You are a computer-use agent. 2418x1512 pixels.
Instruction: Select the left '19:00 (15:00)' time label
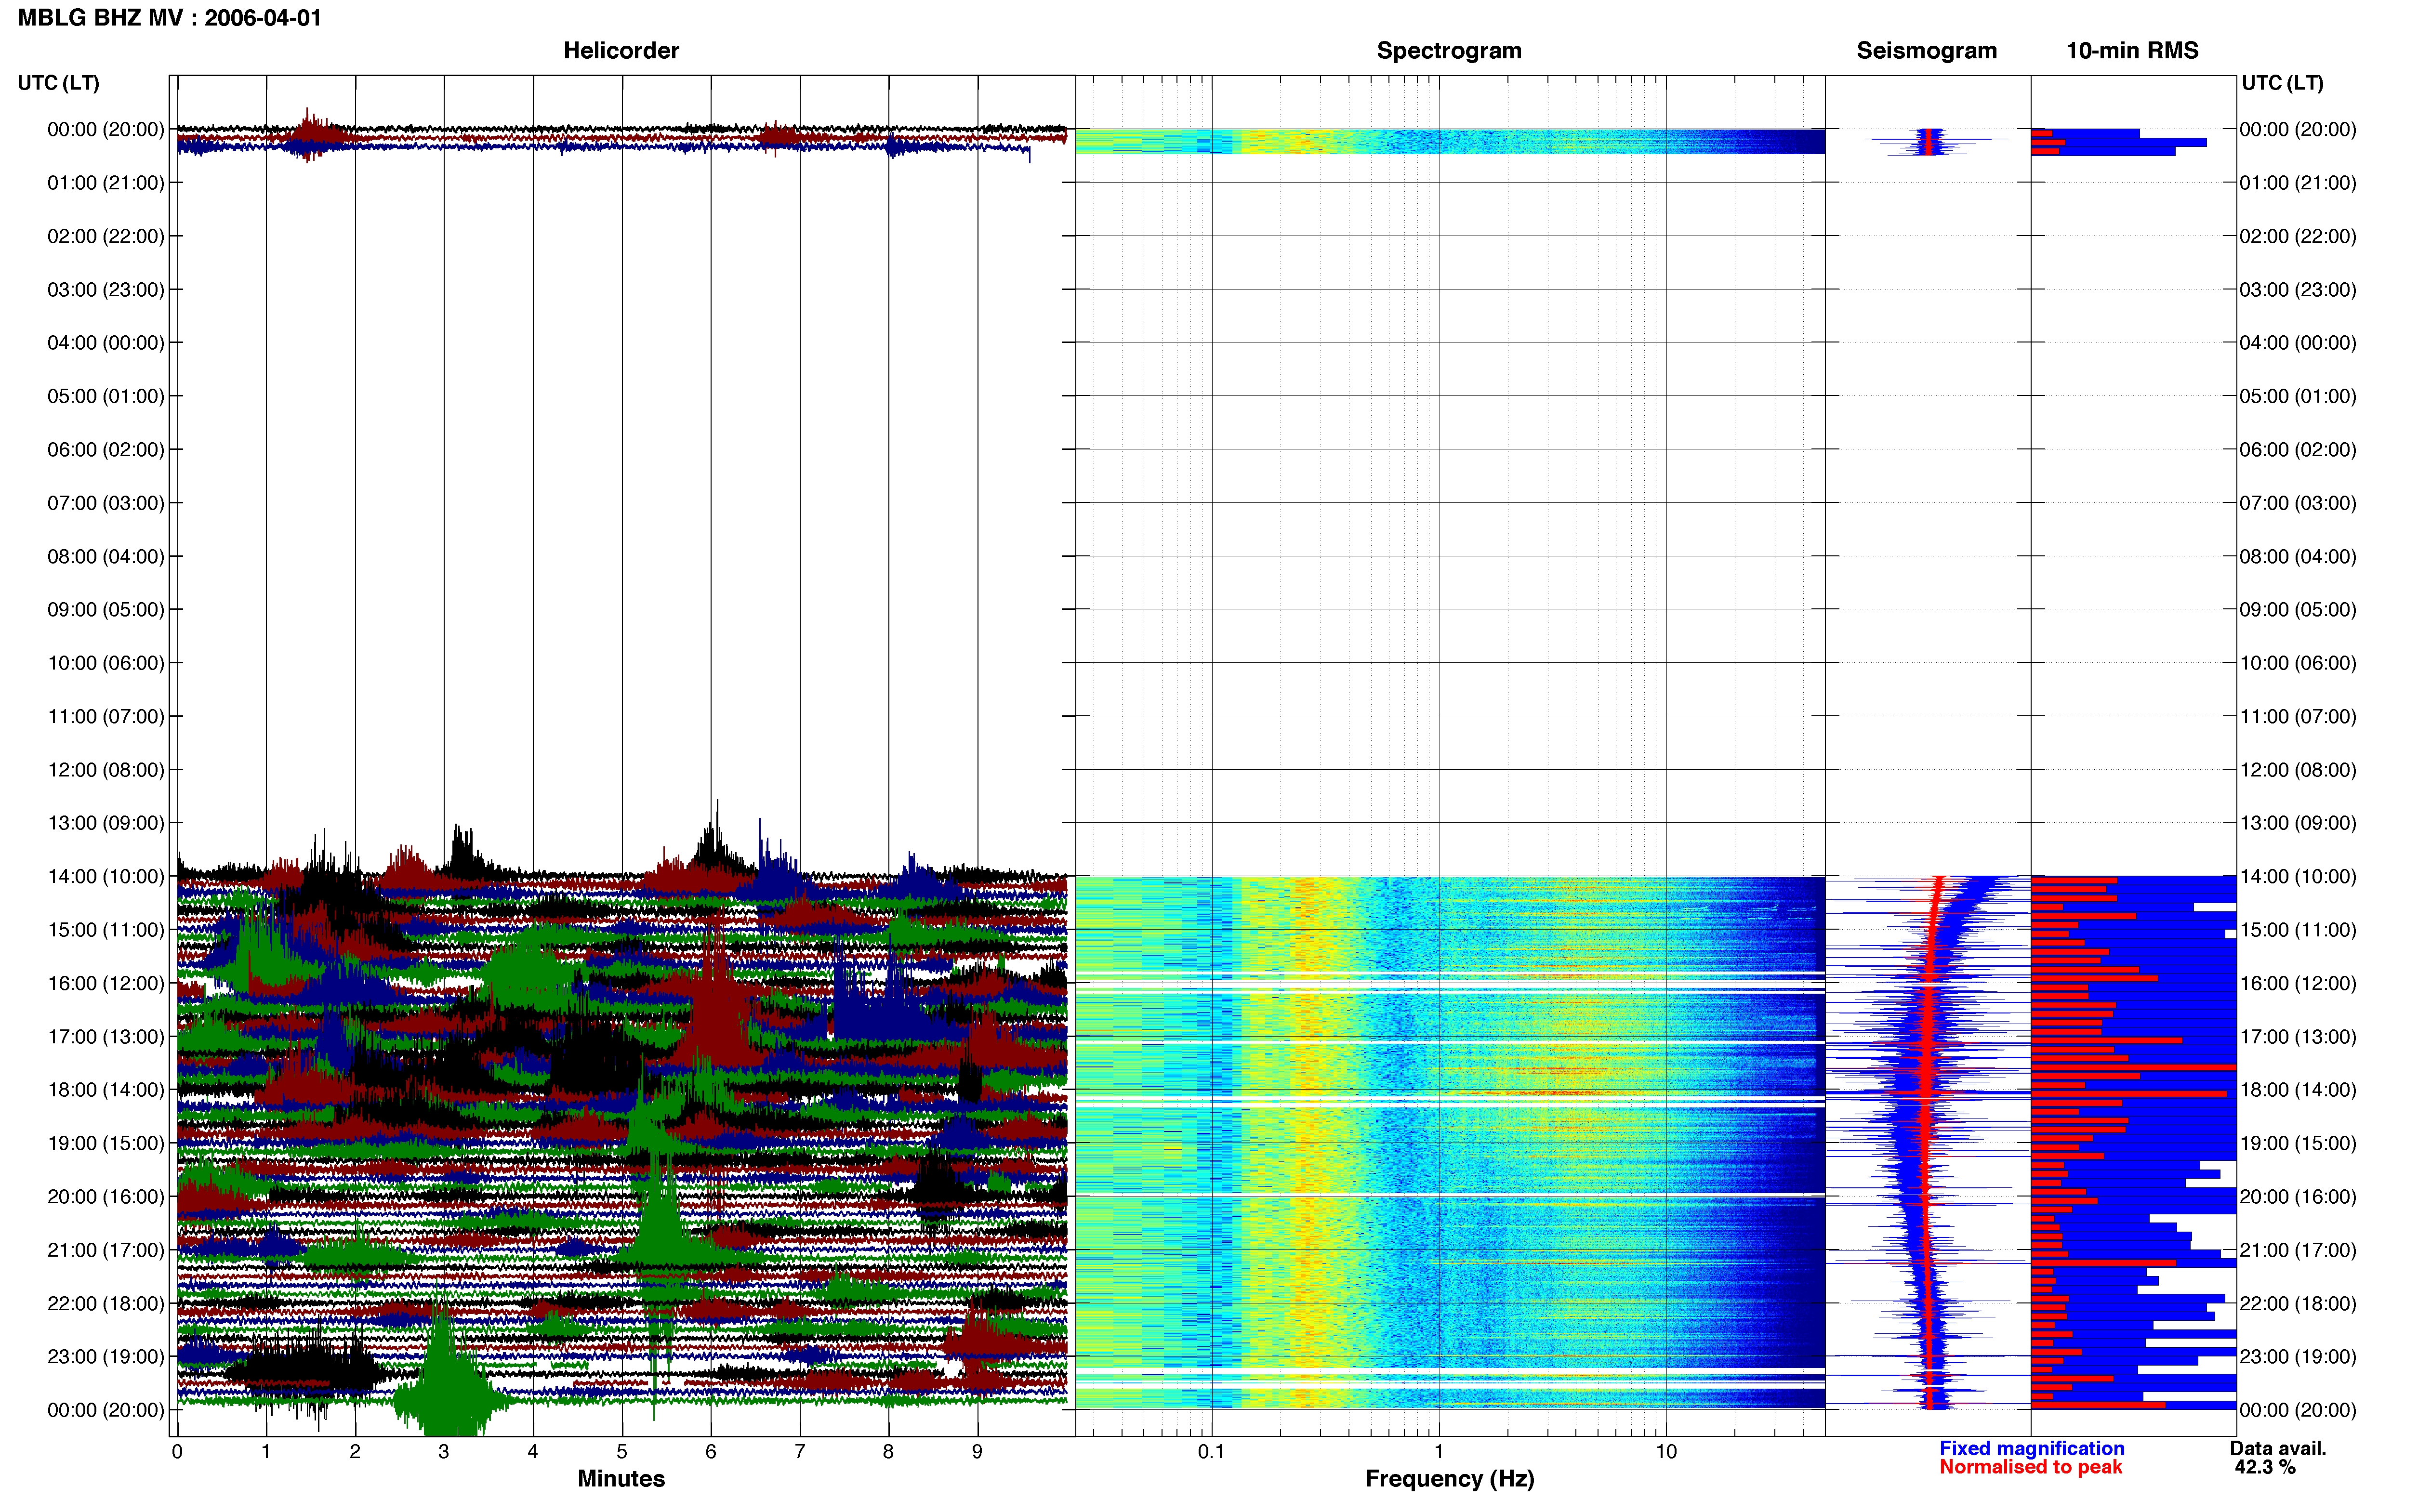(x=106, y=1143)
